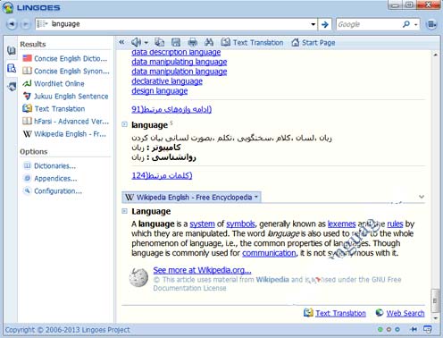Open Text Translation from the toolbar
Viewport: 443px width, 338px height.
tap(252, 42)
